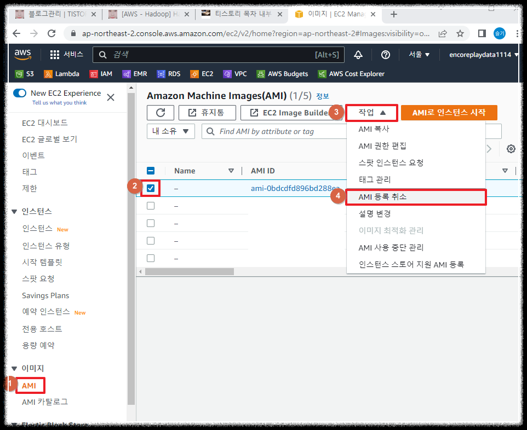Open the encoreplaydata1114 account menu

point(484,54)
